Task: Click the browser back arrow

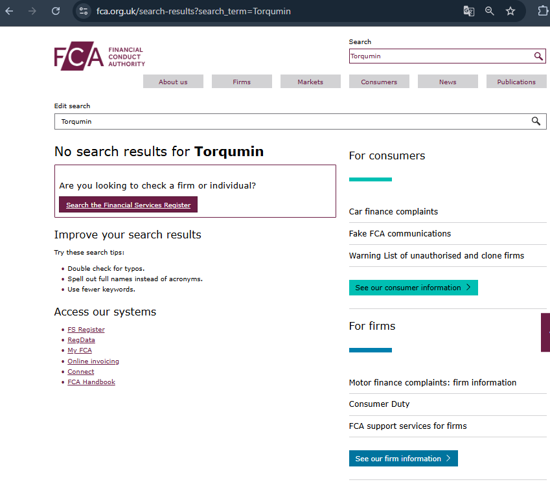Action: (x=10, y=11)
